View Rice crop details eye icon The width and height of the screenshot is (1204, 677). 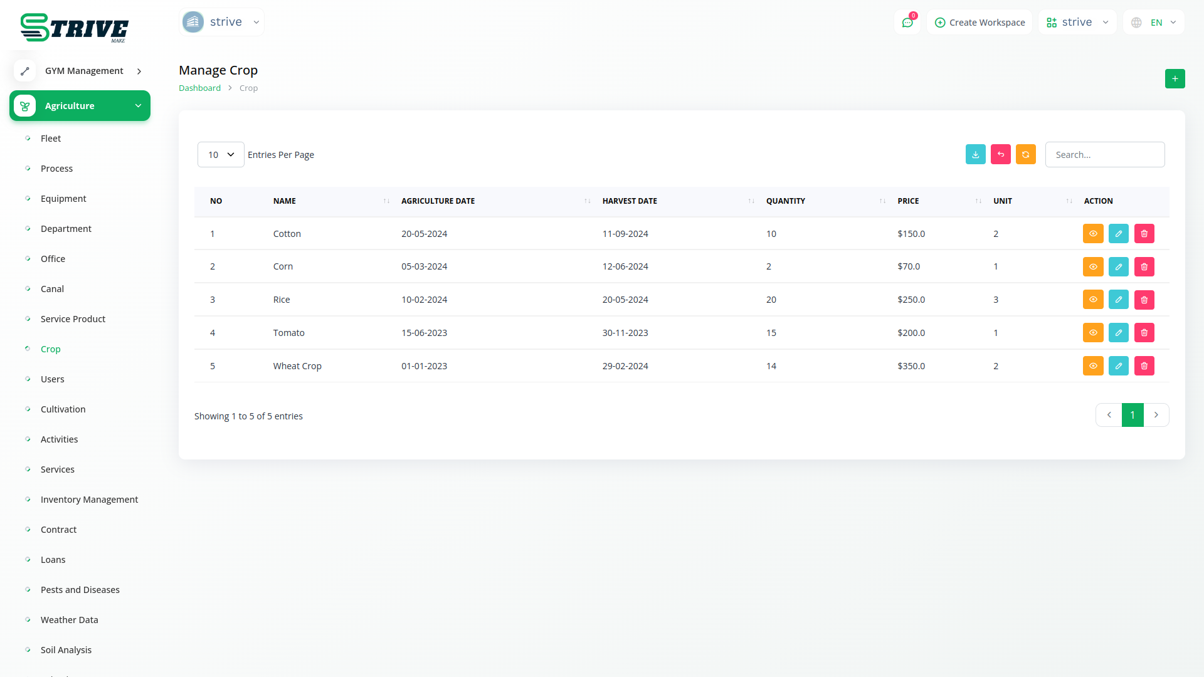point(1092,300)
